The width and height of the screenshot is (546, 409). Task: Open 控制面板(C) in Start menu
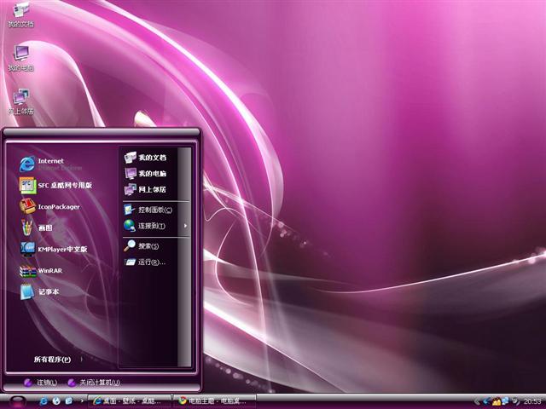pos(154,210)
